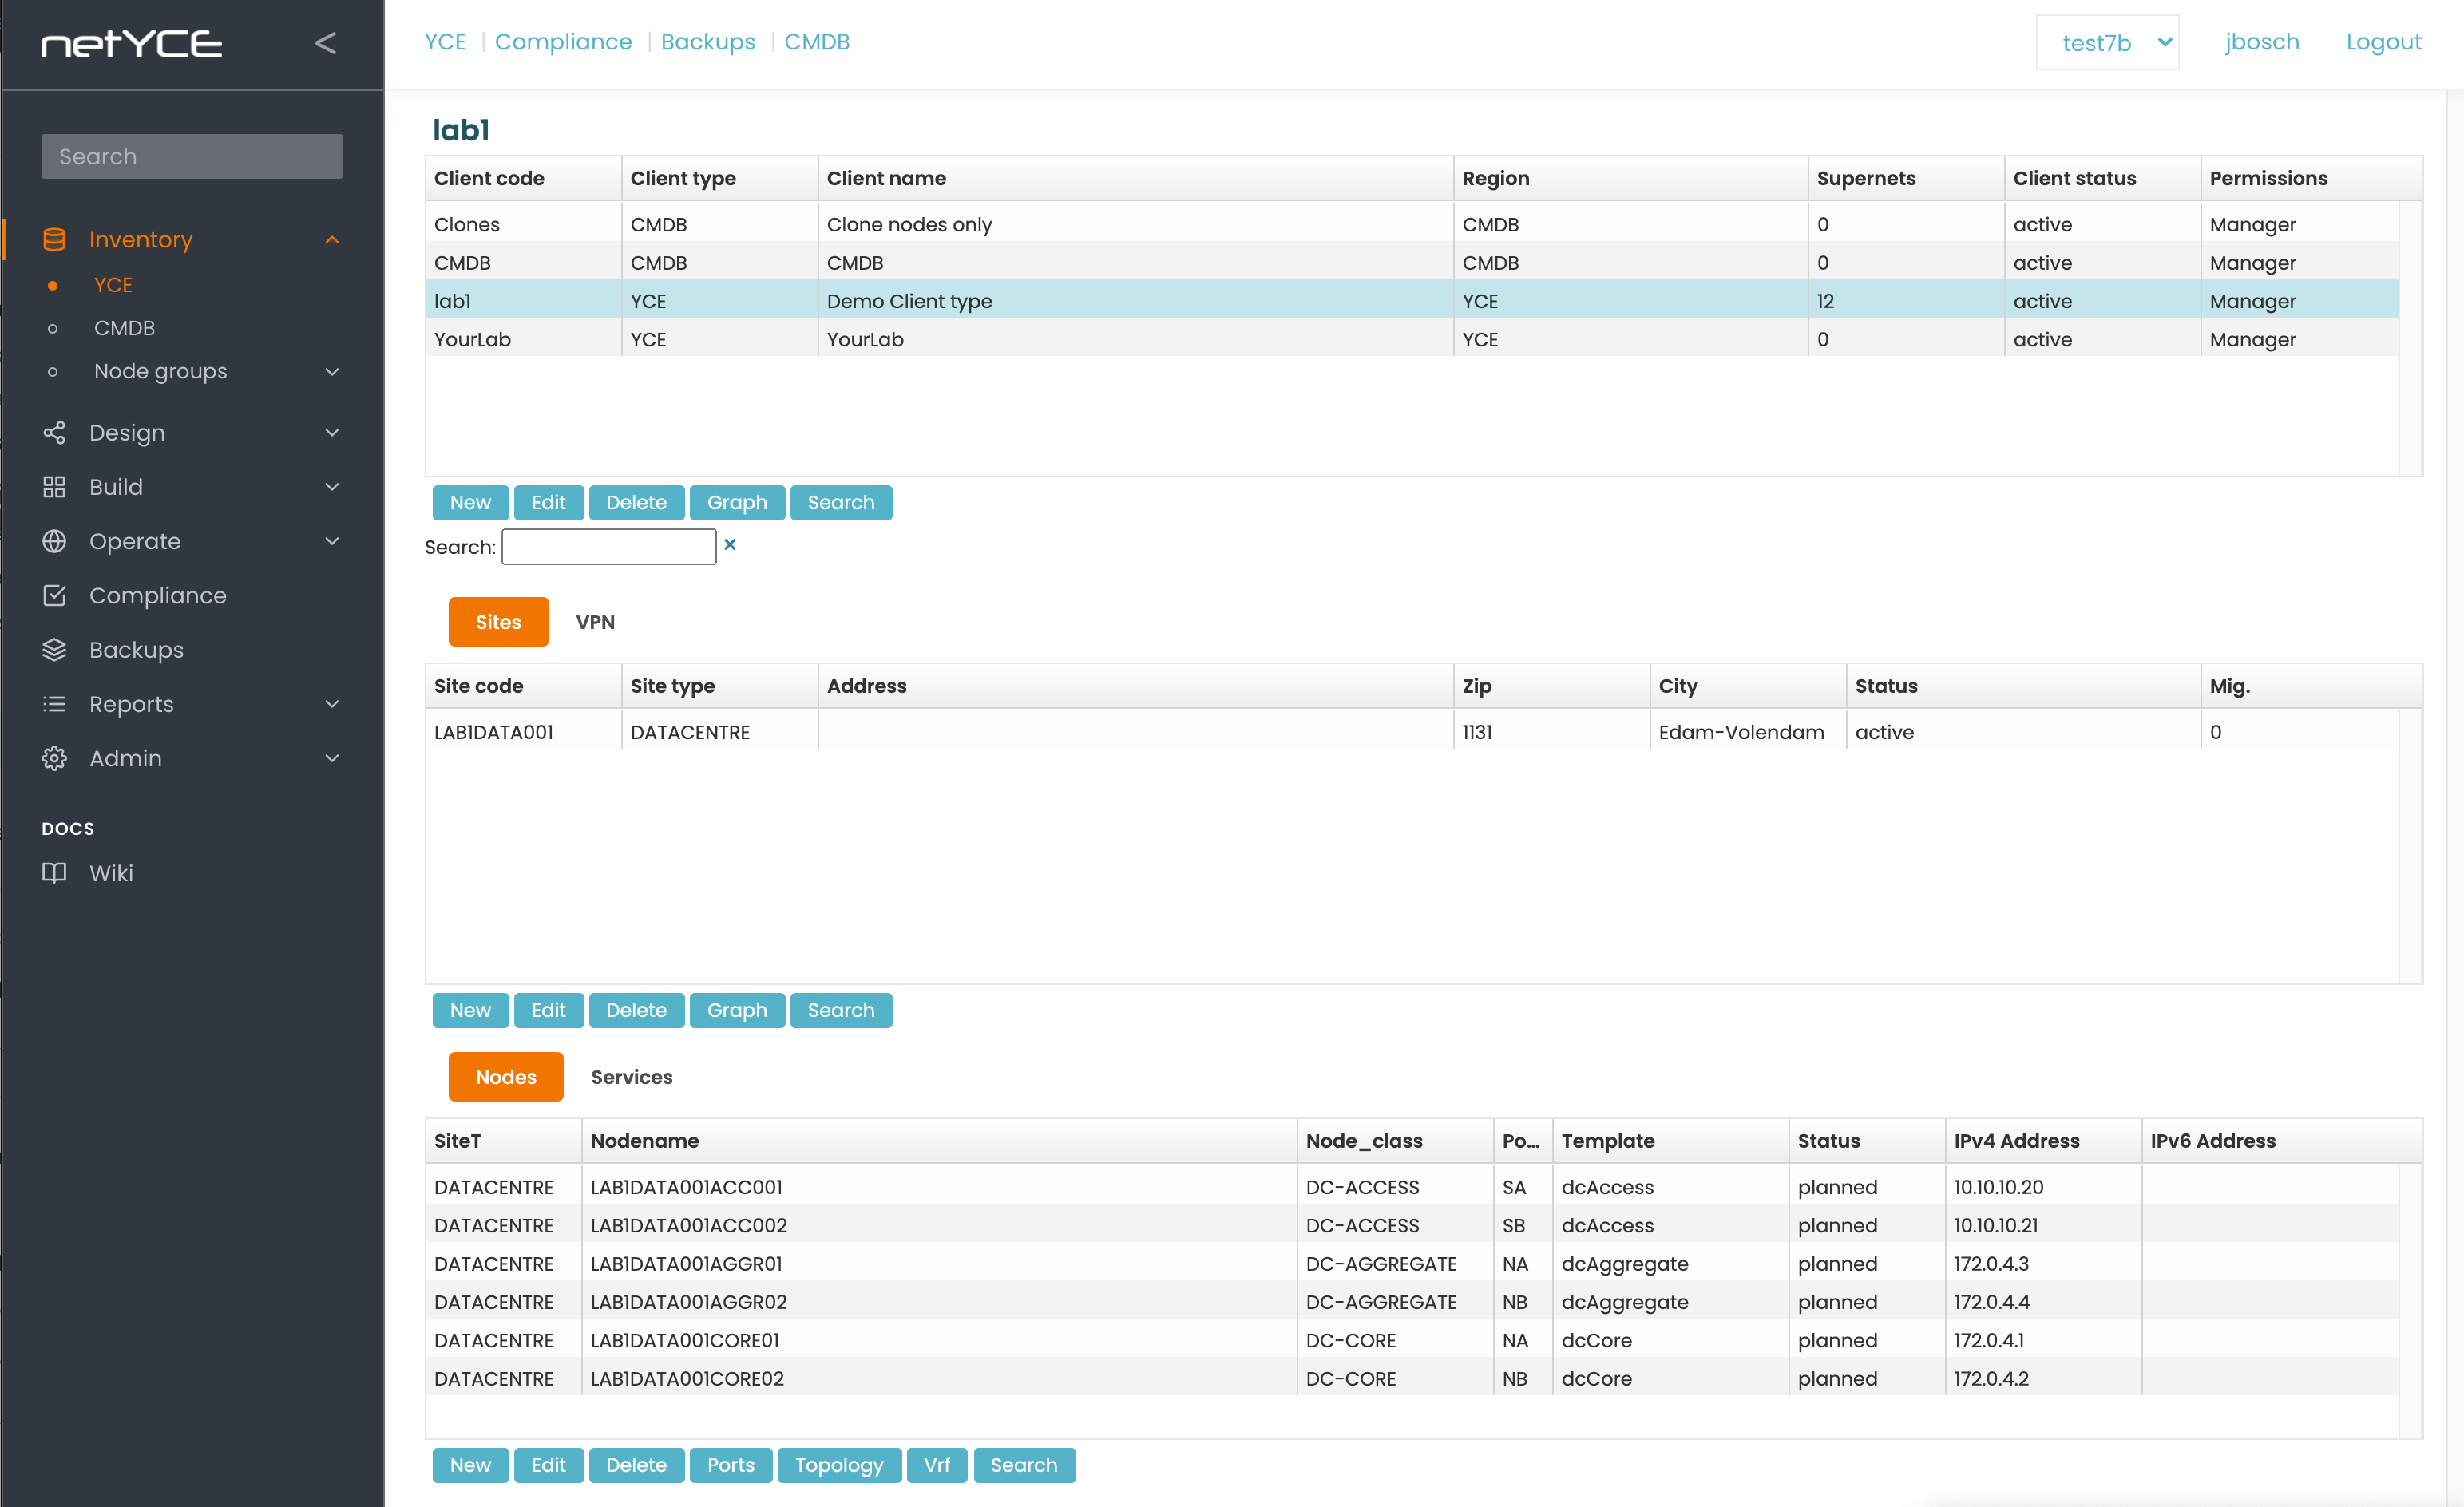
Task: Click the sidebar Search input field
Action: pyautogui.click(x=192, y=157)
